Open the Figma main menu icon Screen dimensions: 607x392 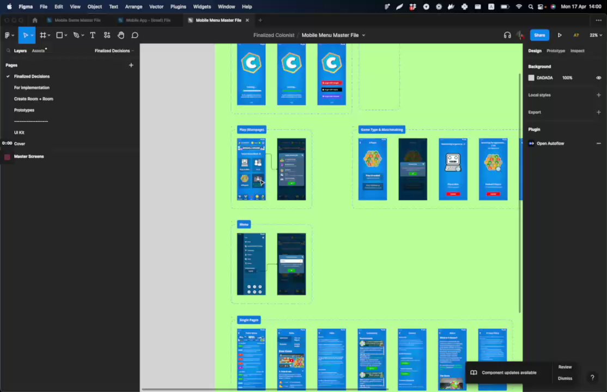[7, 35]
